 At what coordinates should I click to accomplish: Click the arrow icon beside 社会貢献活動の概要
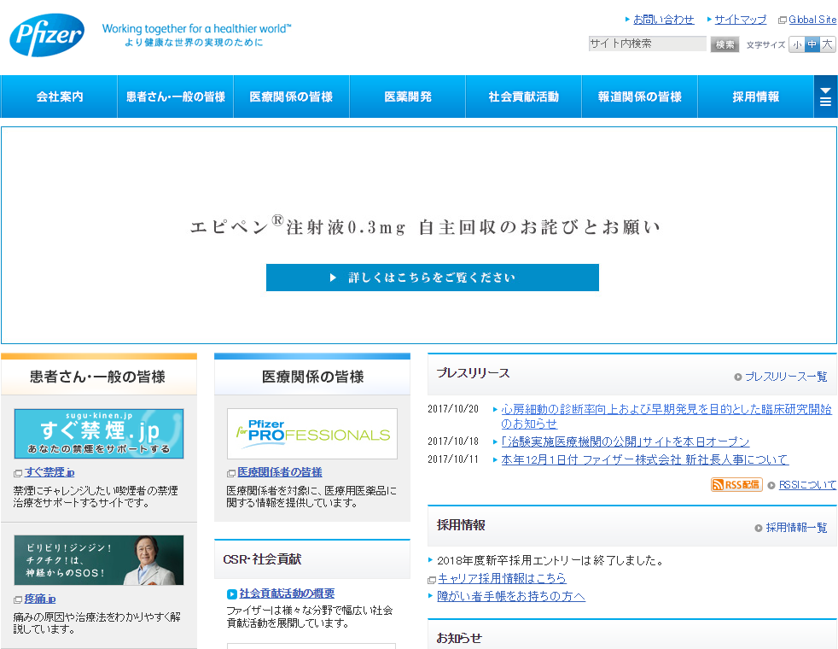(x=232, y=594)
